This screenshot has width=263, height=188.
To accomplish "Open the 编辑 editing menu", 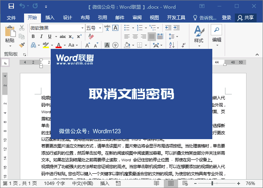I will click(216, 36).
